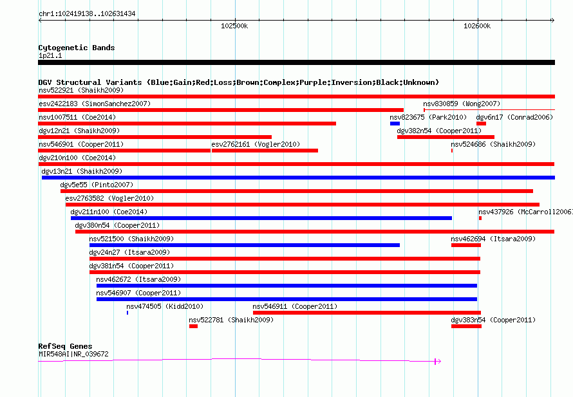
Task: Select the nsv462672 (Itsara2009) blue bar
Action: 286,286
